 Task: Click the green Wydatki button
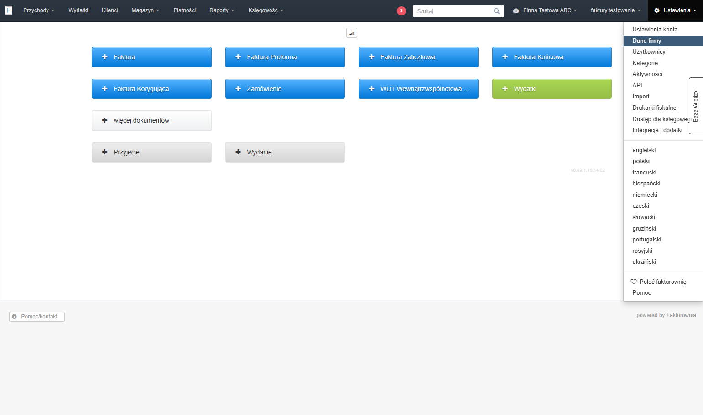tap(552, 89)
